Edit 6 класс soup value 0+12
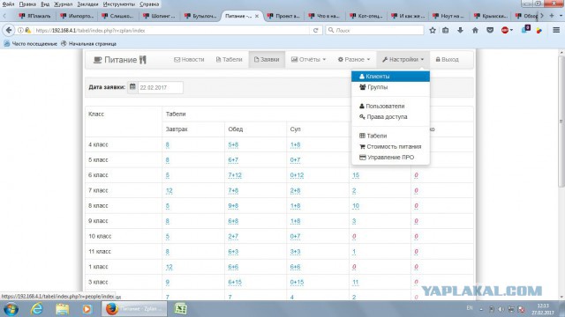Screen dimensions: 565x317 pos(297,175)
